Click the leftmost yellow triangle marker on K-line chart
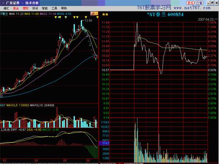Image resolution: width=219 pixels, height=164 pixels. (x=56, y=17)
